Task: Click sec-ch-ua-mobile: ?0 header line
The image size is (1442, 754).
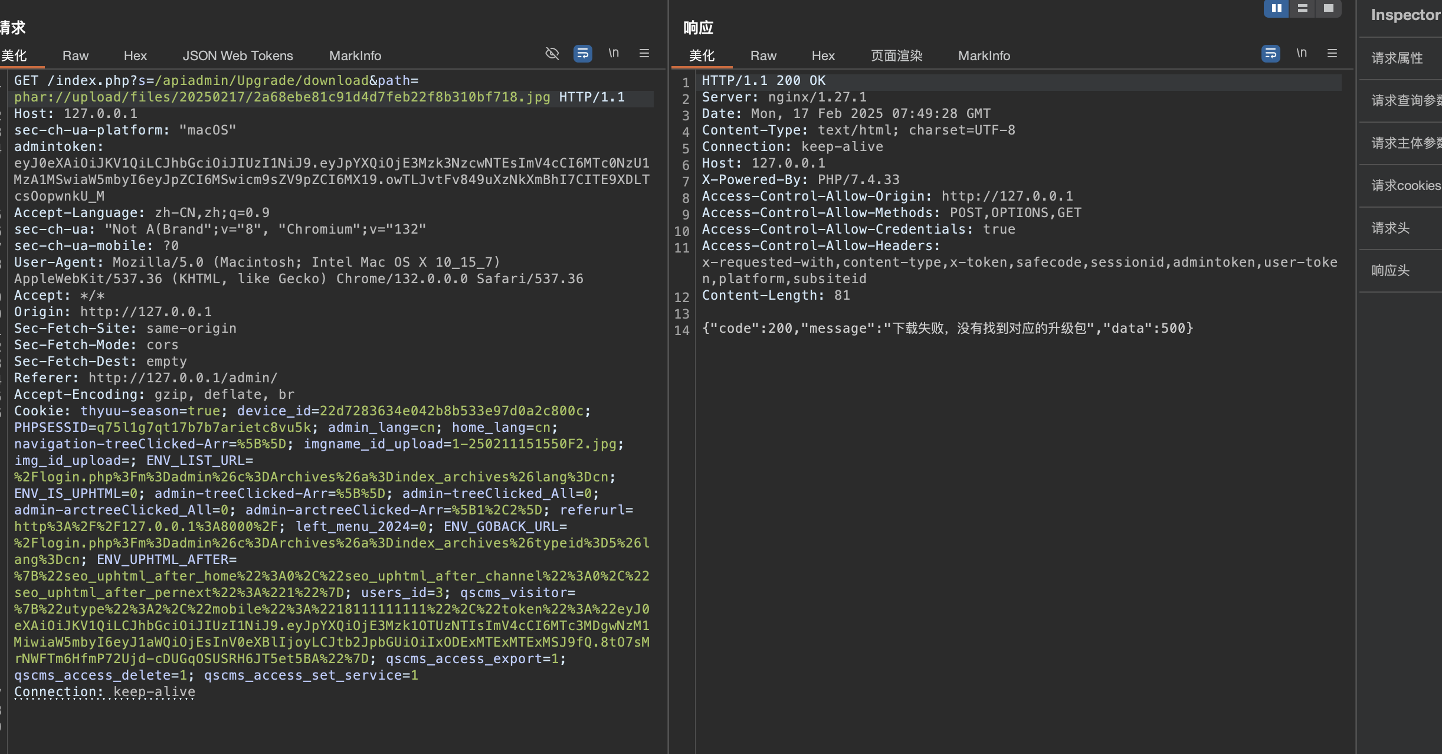Action: [96, 245]
